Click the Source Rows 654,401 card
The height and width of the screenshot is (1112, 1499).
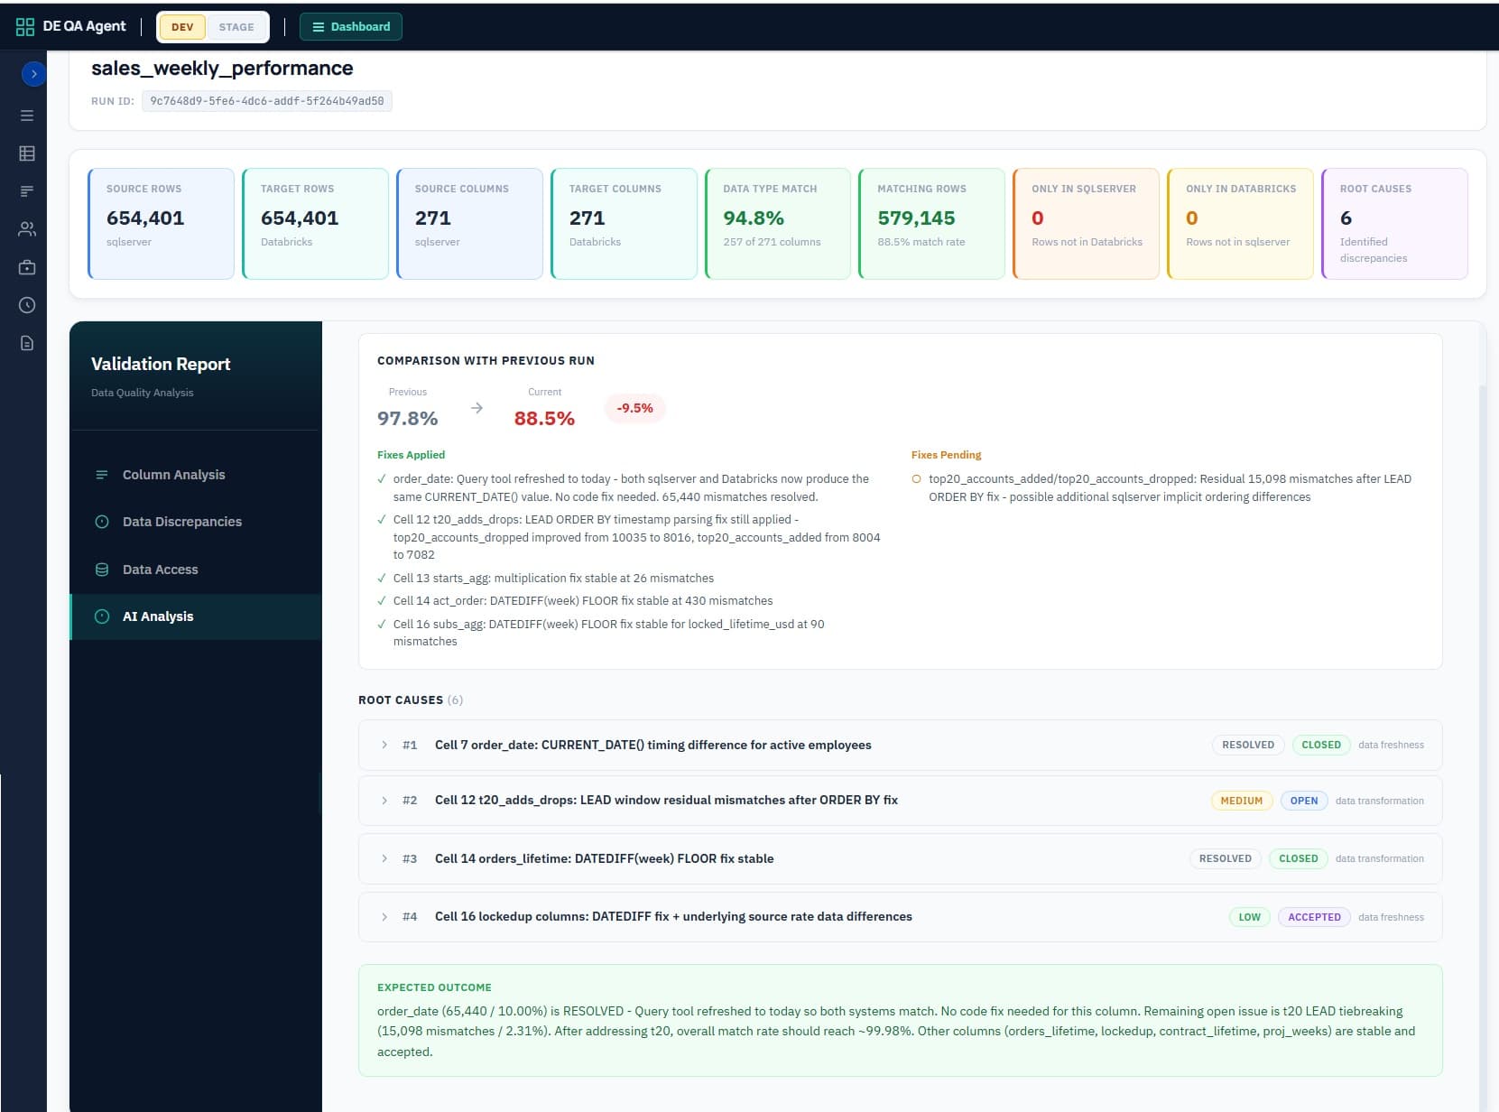pyautogui.click(x=161, y=224)
